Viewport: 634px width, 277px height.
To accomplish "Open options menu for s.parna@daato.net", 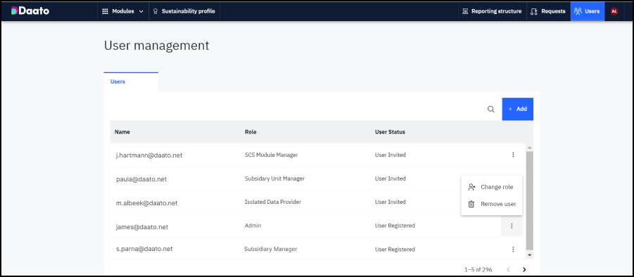I will (513, 249).
